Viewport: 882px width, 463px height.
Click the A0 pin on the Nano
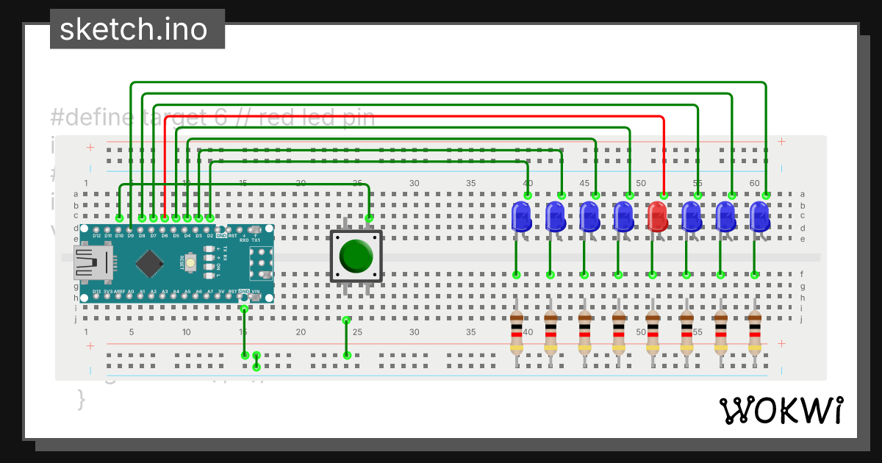click(x=129, y=296)
